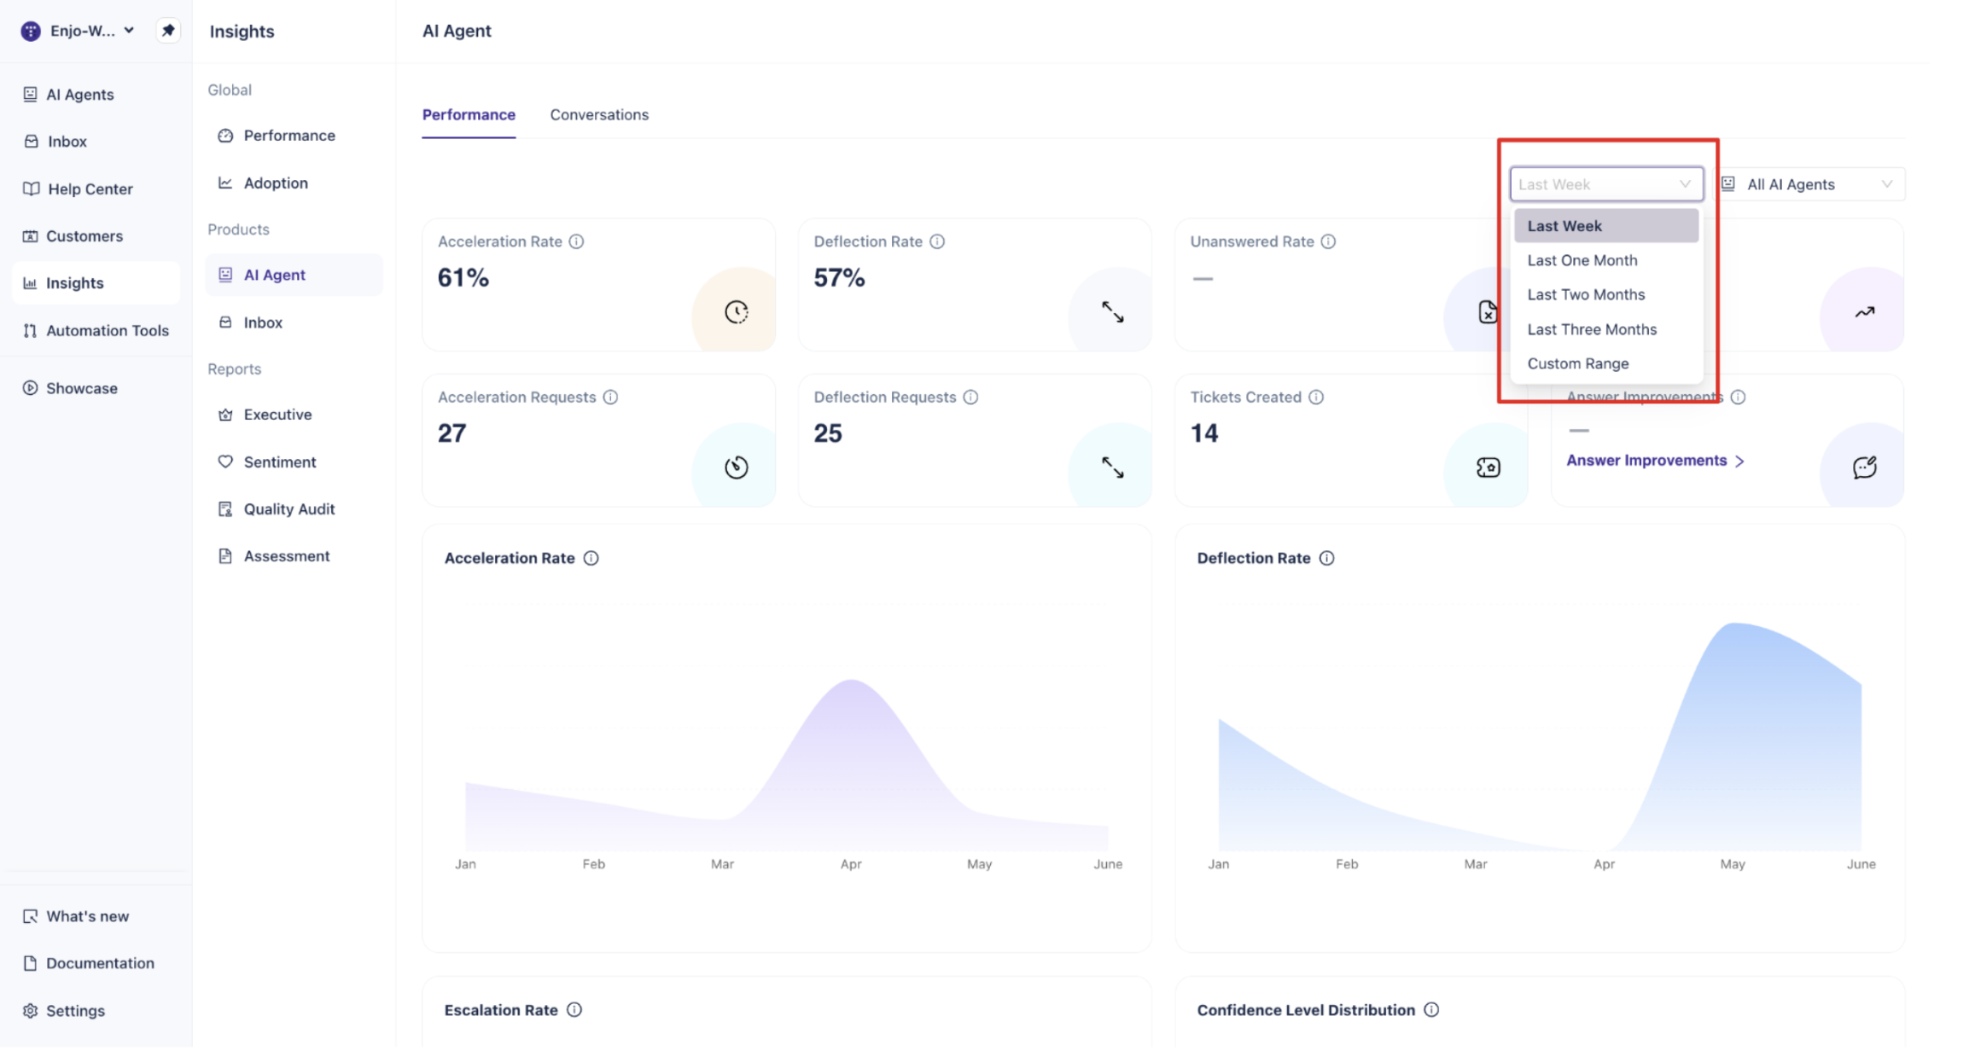
Task: Click info icon beside Acceleration Requests
Action: pos(610,398)
